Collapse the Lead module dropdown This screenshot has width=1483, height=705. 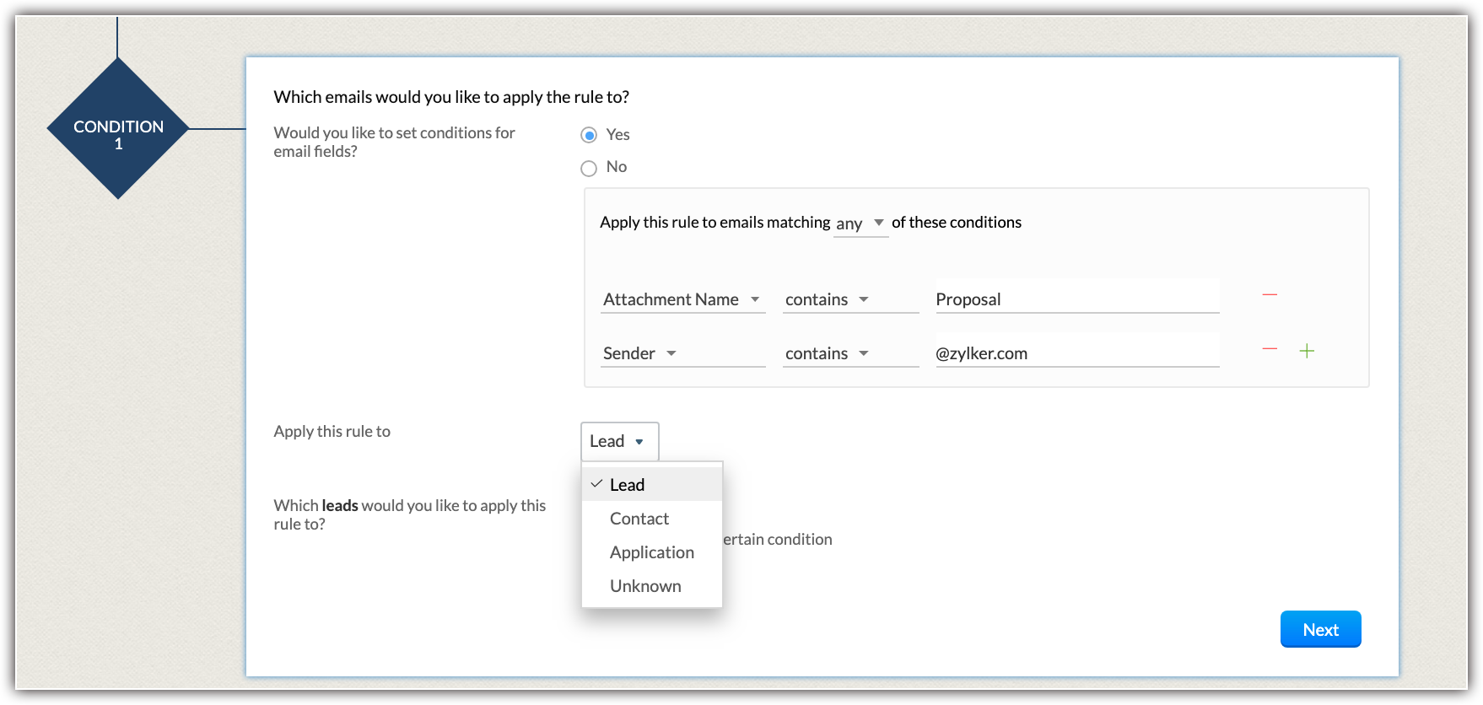click(619, 441)
